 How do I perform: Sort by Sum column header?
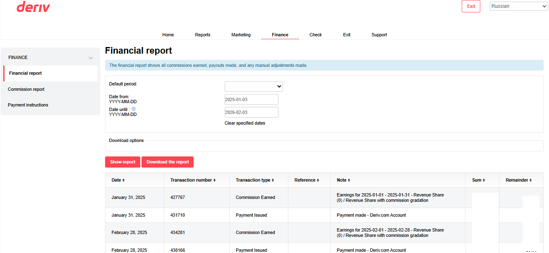[x=478, y=180]
